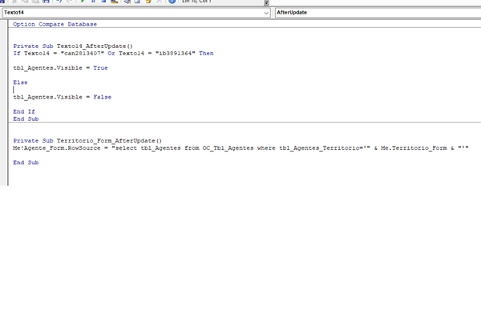Click the Option Compare Database line
481x330 pixels.
pyautogui.click(x=55, y=24)
